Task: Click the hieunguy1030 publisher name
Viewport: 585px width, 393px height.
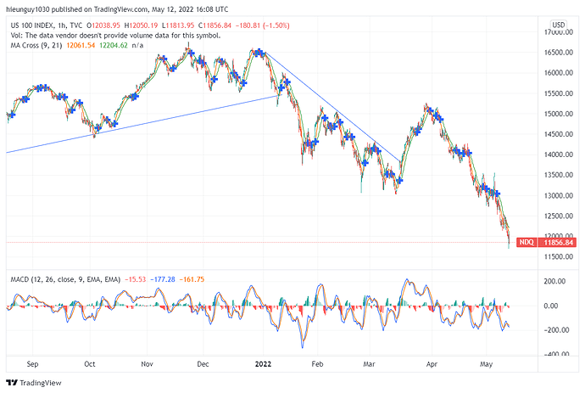Action: (x=34, y=7)
